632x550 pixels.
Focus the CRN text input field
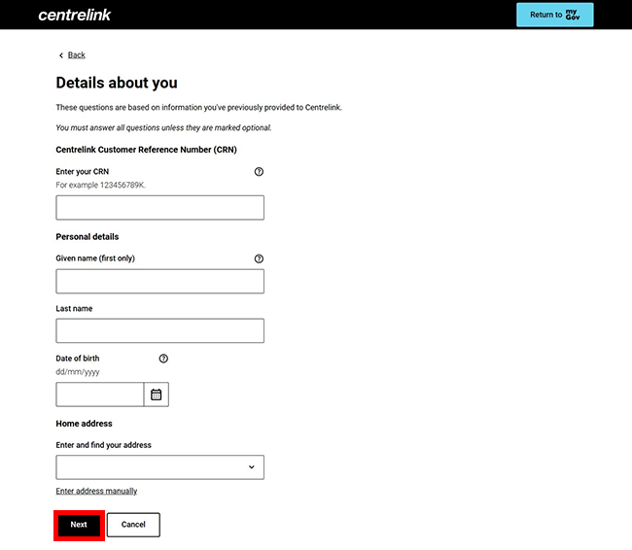click(159, 208)
